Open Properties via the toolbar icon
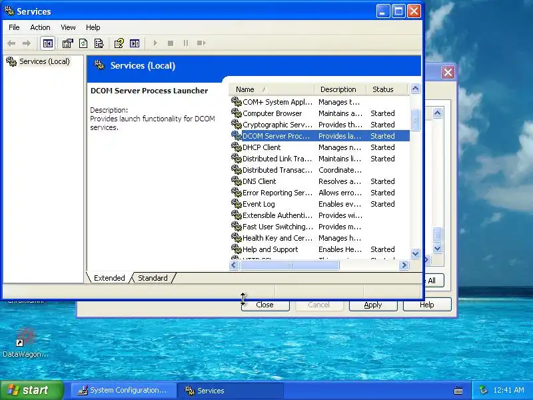Image resolution: width=533 pixels, height=400 pixels. click(68, 43)
